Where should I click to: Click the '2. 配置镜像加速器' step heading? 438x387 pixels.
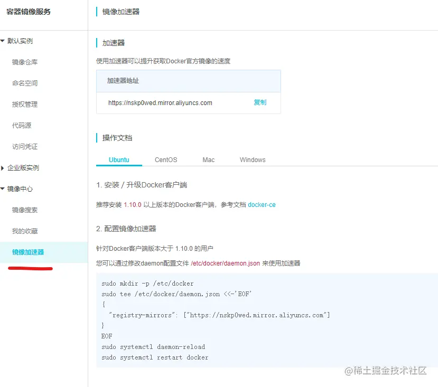[126, 229]
